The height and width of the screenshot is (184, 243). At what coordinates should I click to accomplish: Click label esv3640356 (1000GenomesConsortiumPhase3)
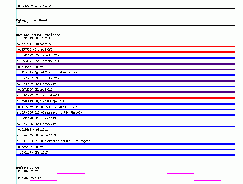click(49, 112)
